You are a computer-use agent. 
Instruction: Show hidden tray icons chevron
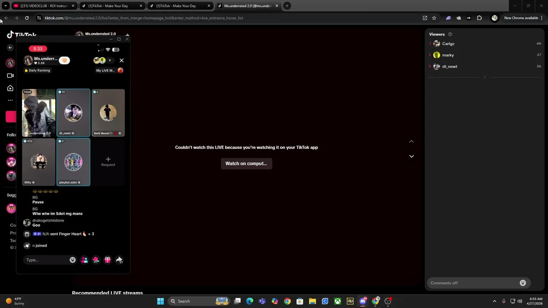click(494, 301)
